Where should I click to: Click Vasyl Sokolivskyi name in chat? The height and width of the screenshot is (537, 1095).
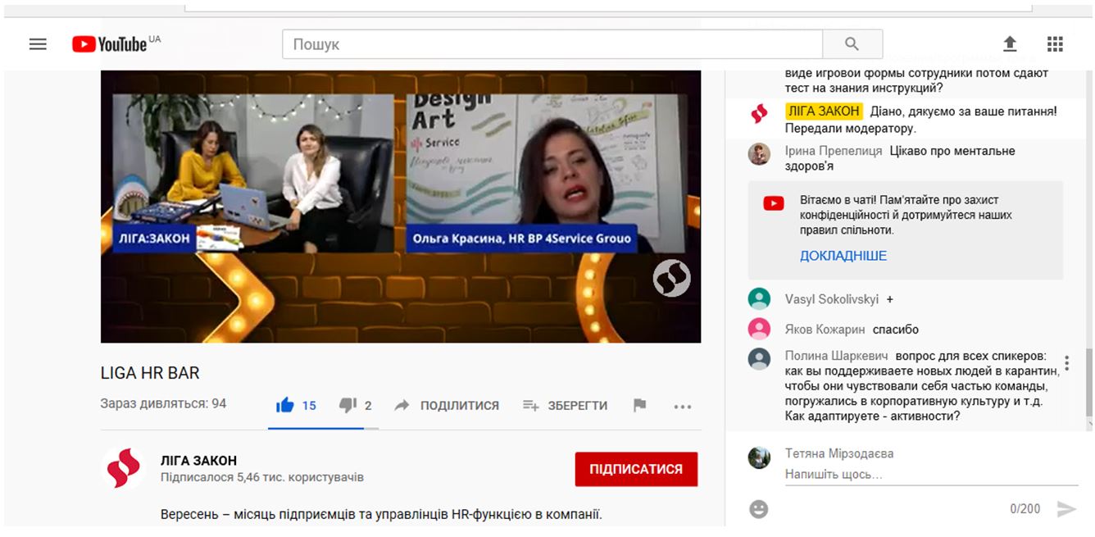click(x=833, y=299)
